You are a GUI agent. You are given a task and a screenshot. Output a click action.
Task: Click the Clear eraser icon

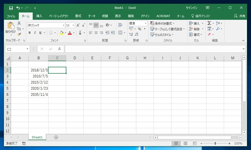pos(209,34)
